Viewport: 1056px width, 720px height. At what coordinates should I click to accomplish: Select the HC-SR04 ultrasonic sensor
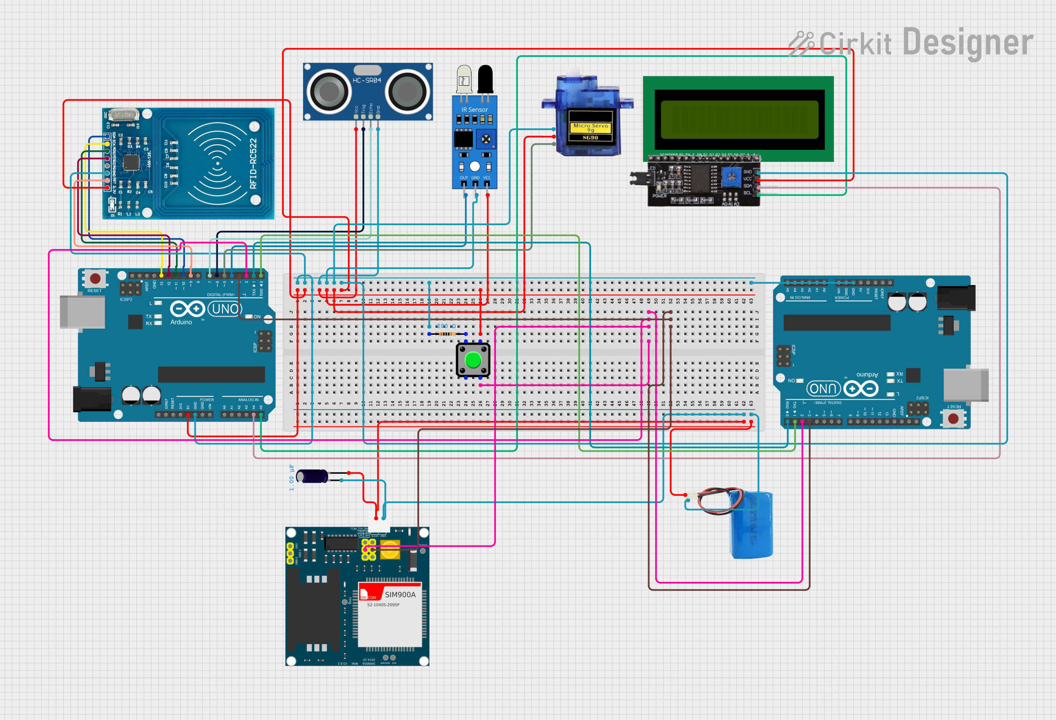pos(368,92)
